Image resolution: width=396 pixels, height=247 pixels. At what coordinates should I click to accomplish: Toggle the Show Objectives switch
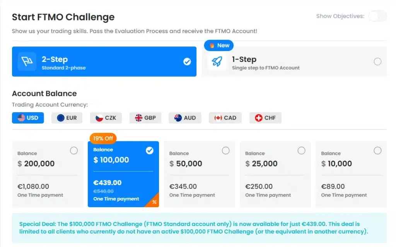coord(377,16)
